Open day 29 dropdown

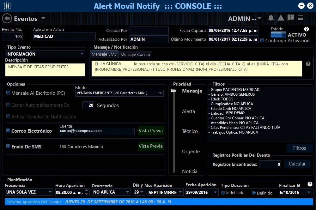[142, 192]
